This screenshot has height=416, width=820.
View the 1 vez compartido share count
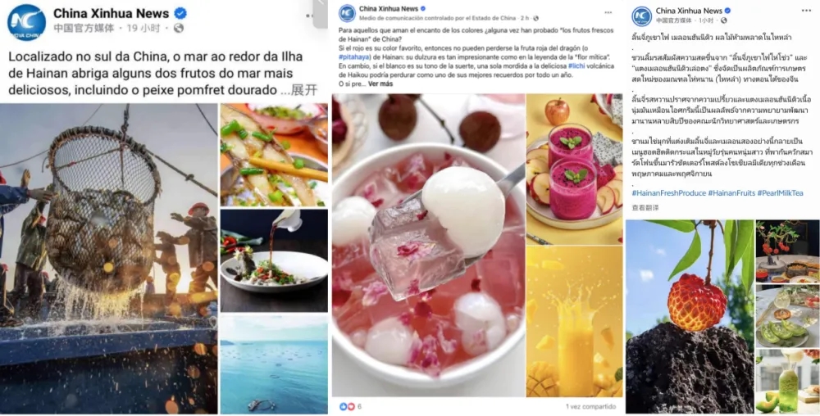[x=590, y=406]
